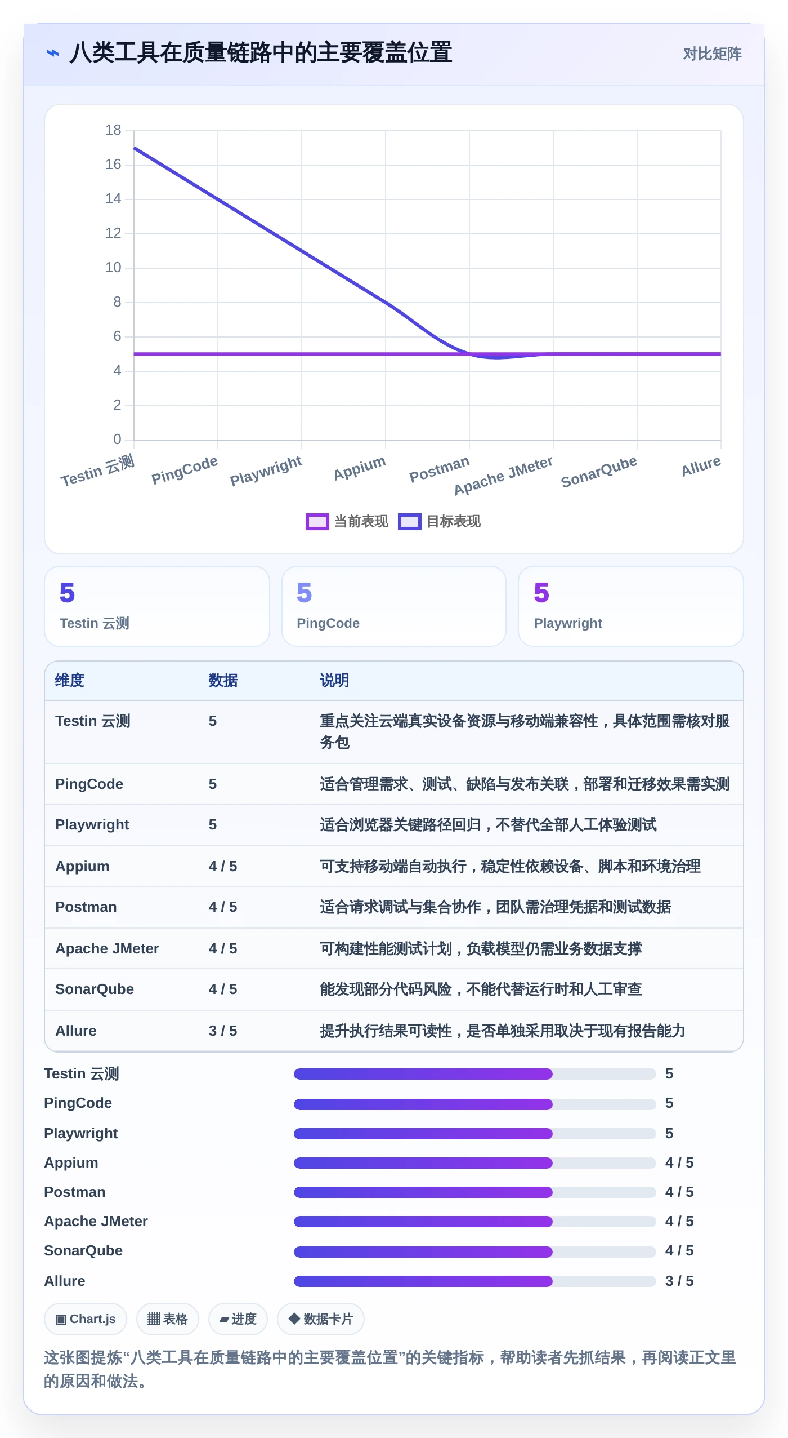Toggle the 目标表现 legend swatch

point(409,522)
